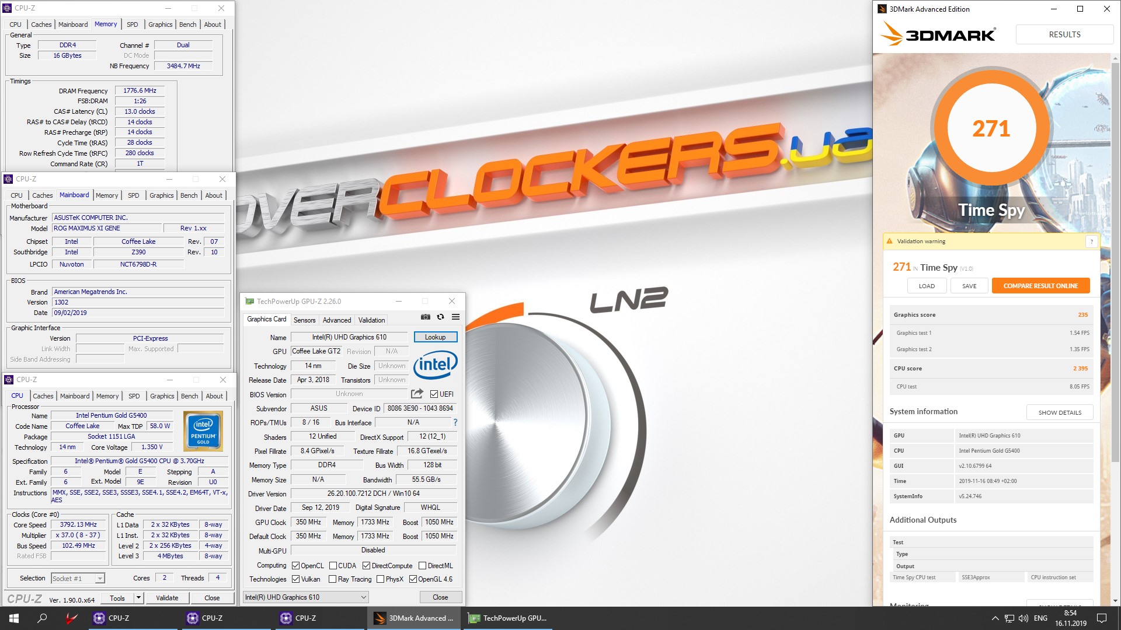Image resolution: width=1121 pixels, height=630 pixels.
Task: Click the GPU-Z Name field Intel UHD Graphics 610
Action: 349,337
